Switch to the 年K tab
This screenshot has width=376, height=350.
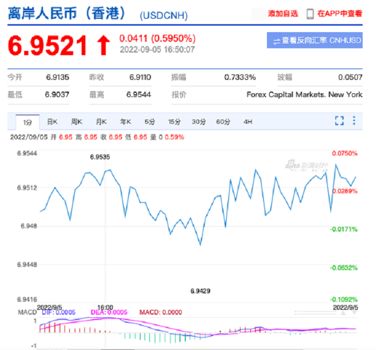click(125, 122)
